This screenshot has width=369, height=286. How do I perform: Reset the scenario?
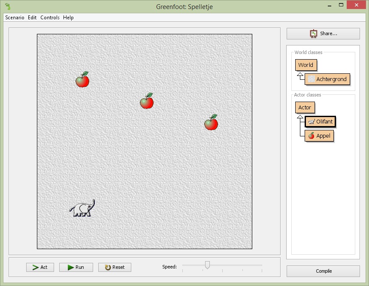pos(115,267)
